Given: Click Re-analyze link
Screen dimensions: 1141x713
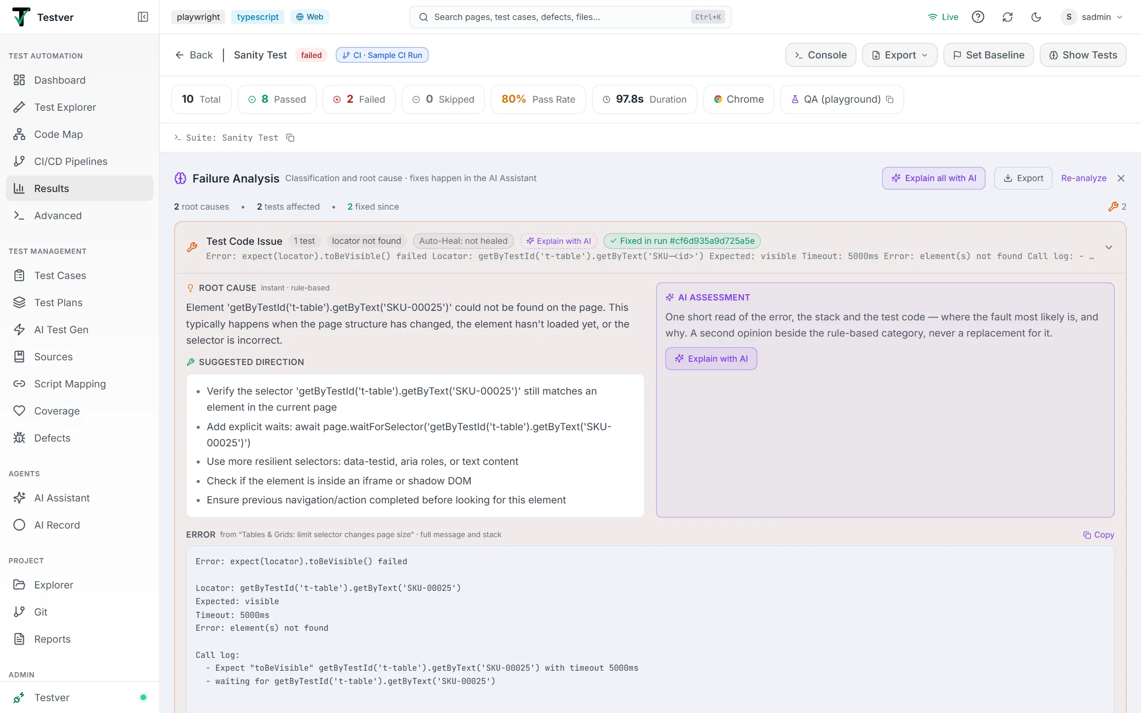Looking at the screenshot, I should [1083, 178].
